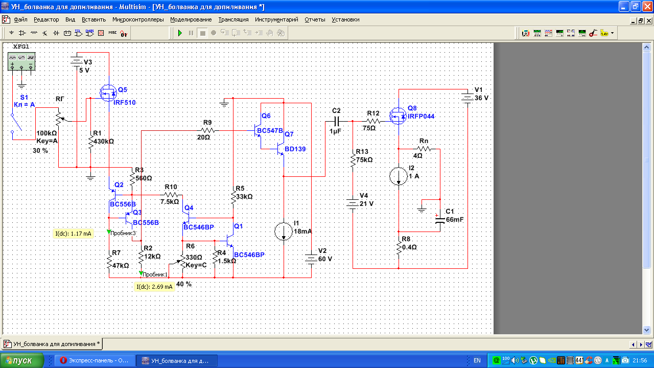
Task: Click the taskbar clock 21:56
Action: (640, 360)
